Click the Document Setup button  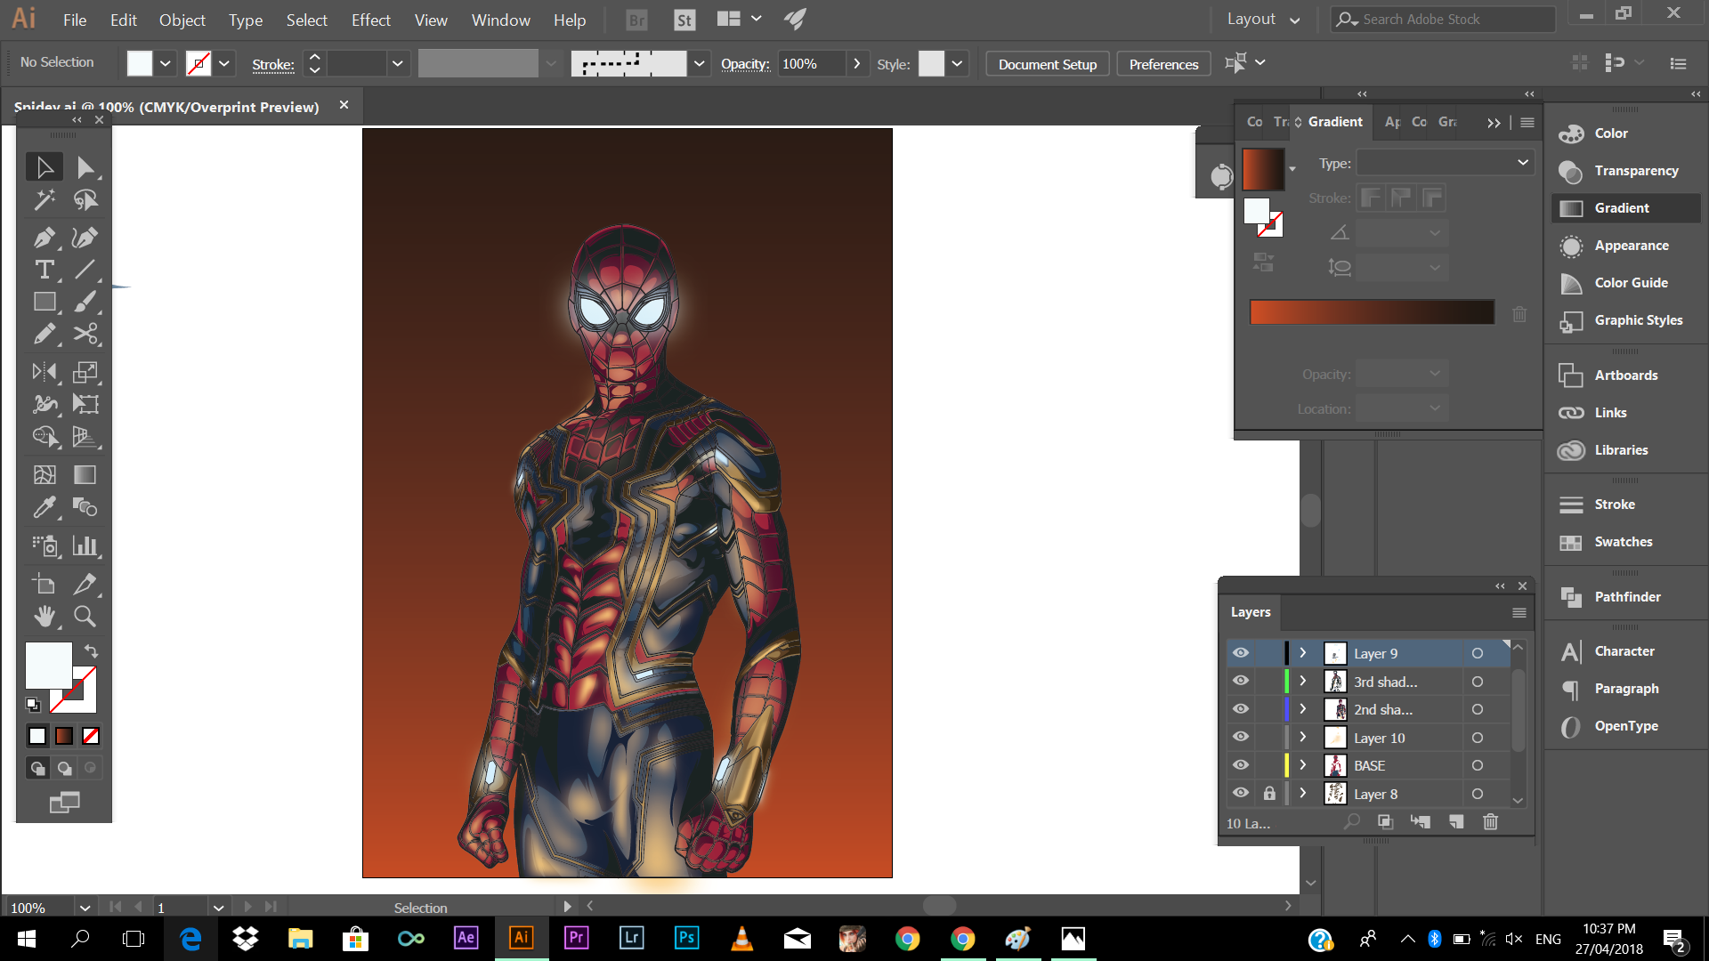1048,64
